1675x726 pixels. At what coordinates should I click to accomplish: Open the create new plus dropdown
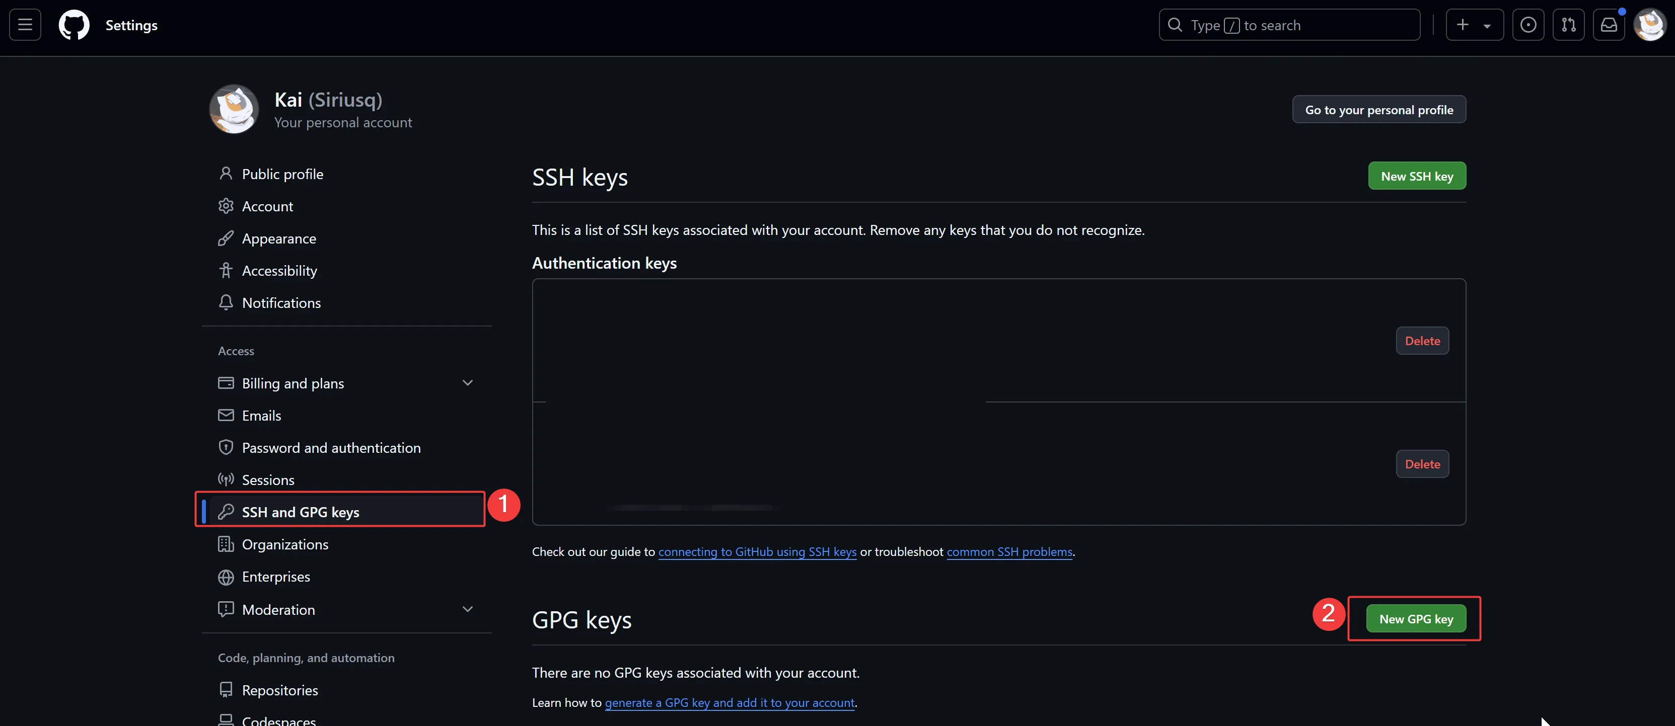[x=1474, y=25]
